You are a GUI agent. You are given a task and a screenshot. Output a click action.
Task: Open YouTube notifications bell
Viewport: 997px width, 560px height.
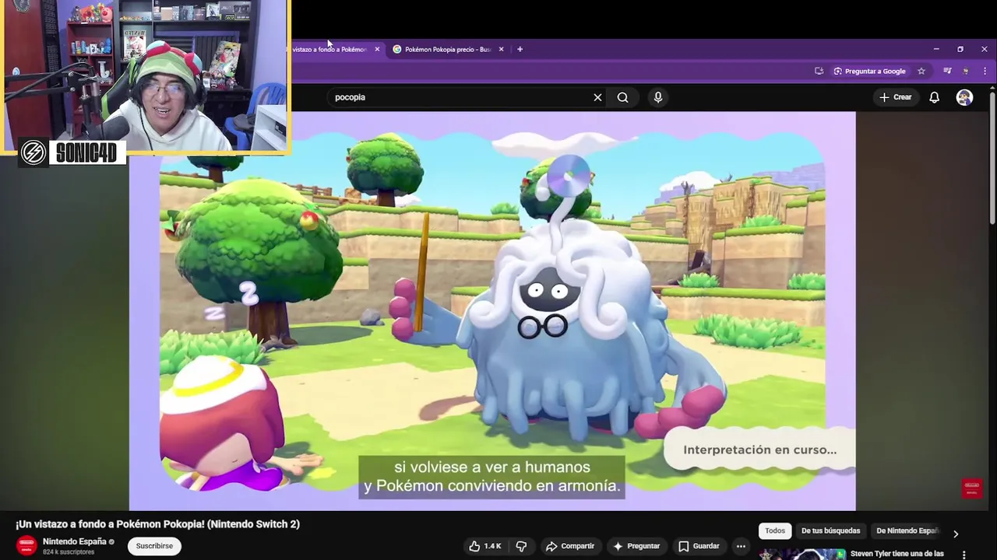934,97
